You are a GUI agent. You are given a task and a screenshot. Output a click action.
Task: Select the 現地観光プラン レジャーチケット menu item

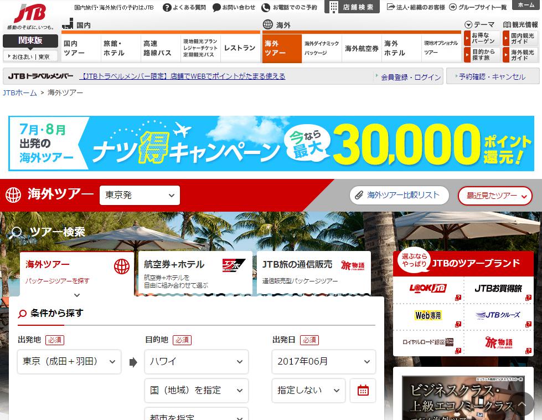click(x=200, y=48)
